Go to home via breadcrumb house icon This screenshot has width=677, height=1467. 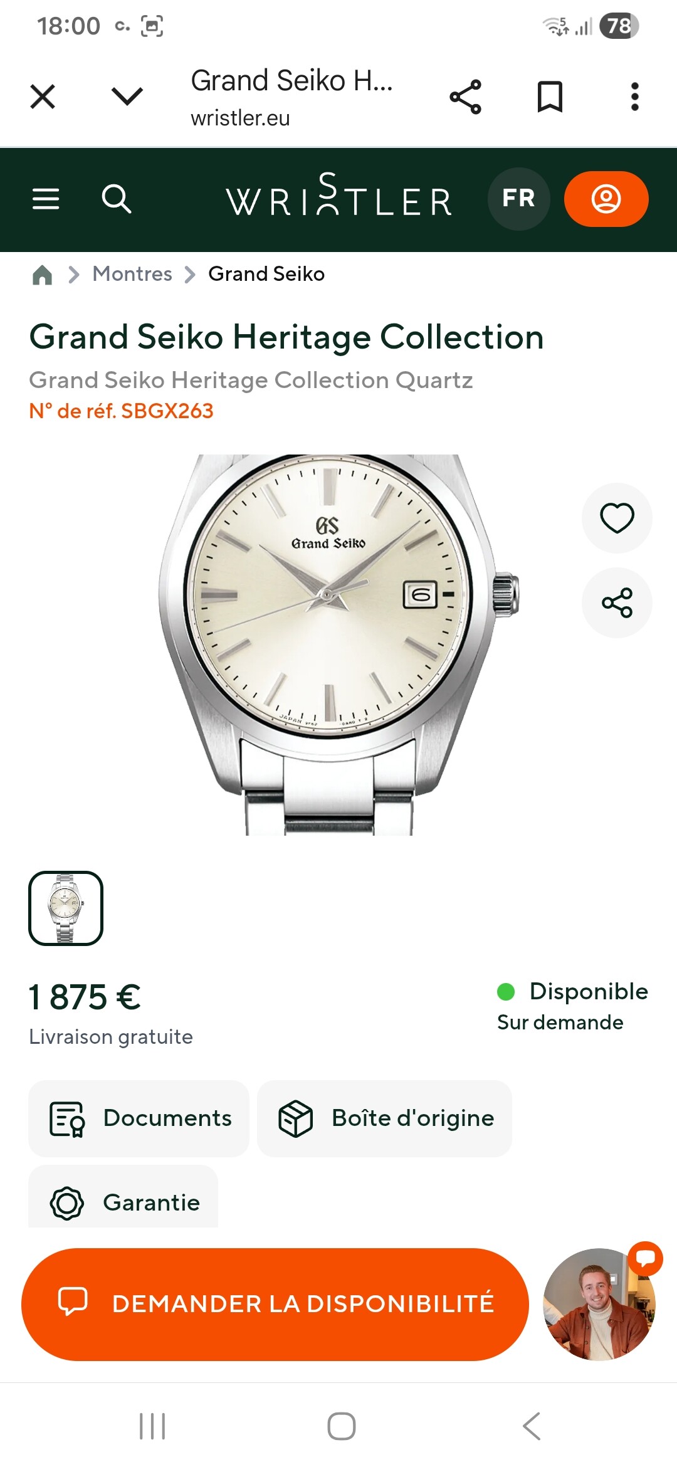pos(42,275)
